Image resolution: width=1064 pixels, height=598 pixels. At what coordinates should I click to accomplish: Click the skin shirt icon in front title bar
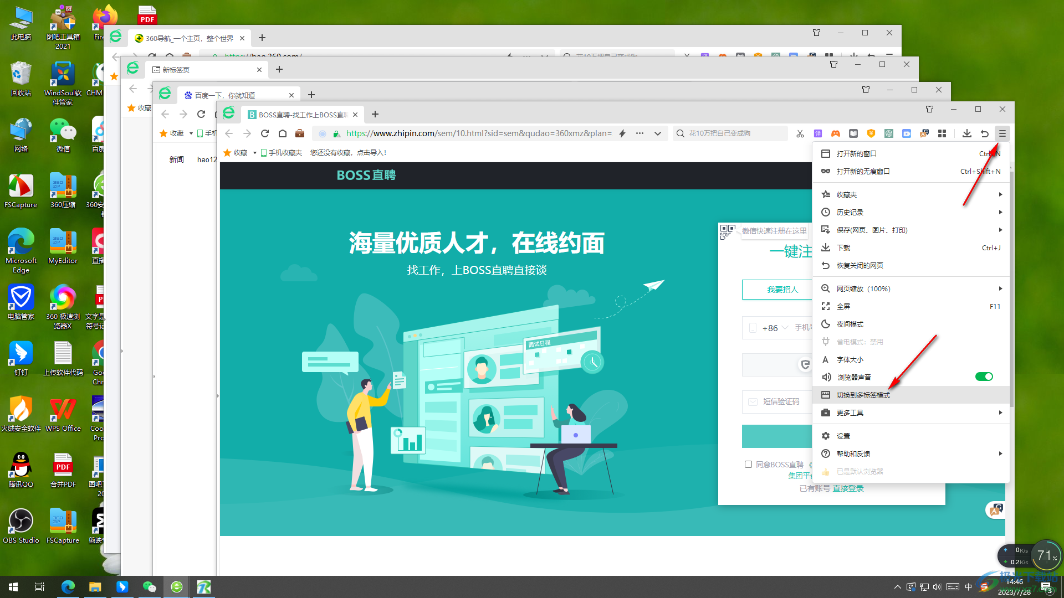coord(930,109)
